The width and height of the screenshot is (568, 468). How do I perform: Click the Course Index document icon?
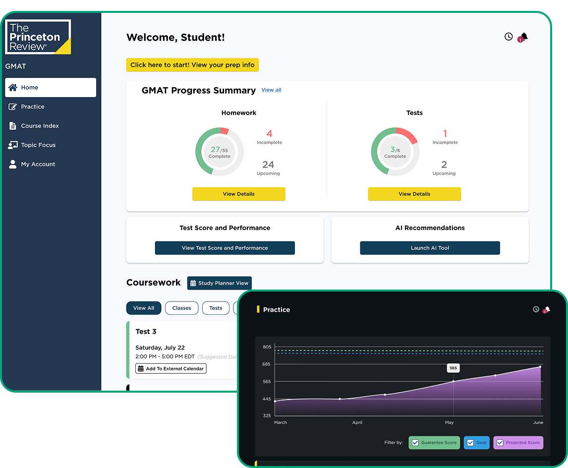(11, 125)
